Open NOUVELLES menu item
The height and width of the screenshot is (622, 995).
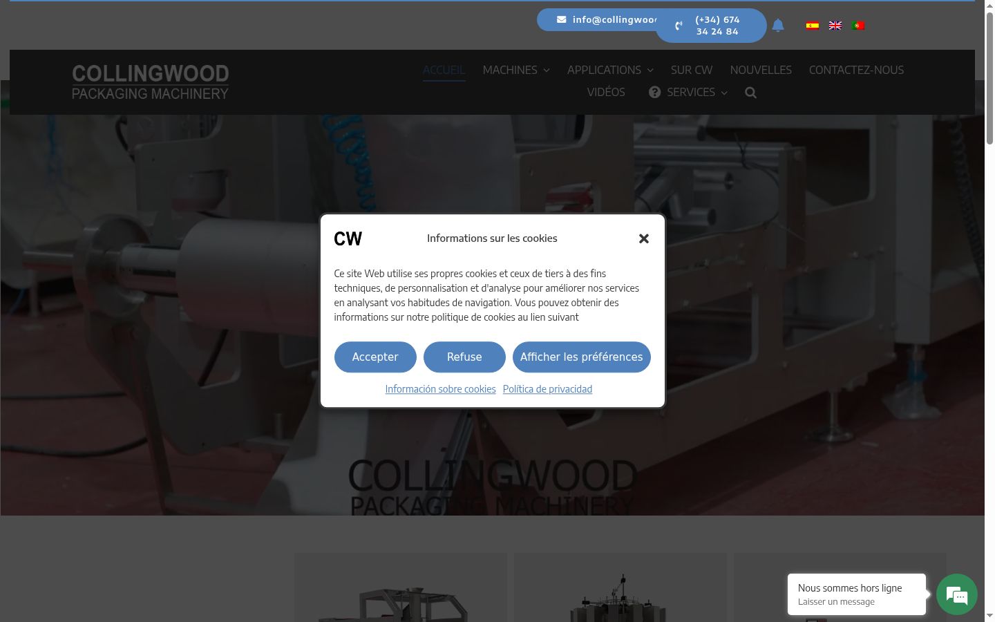pyautogui.click(x=761, y=70)
